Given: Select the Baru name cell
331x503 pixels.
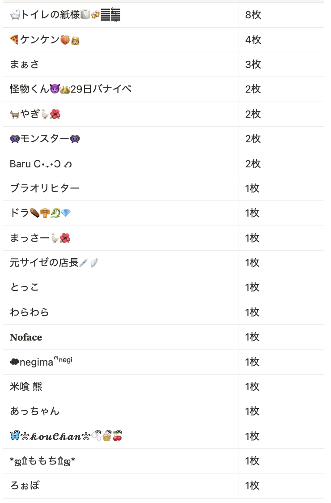Looking at the screenshot, I should (121, 164).
